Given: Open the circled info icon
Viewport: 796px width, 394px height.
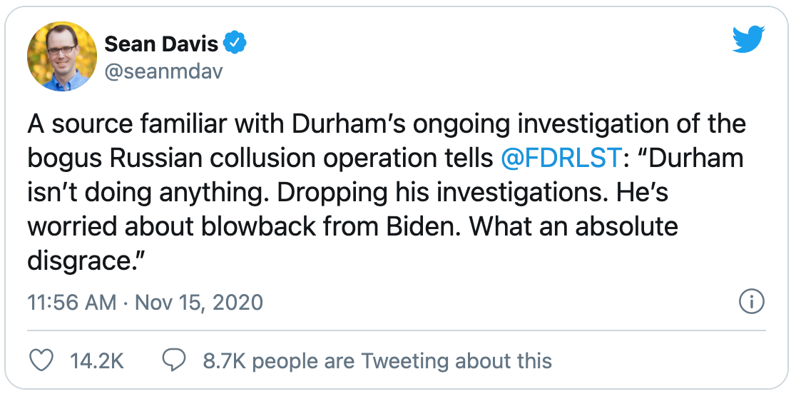Looking at the screenshot, I should point(751,303).
